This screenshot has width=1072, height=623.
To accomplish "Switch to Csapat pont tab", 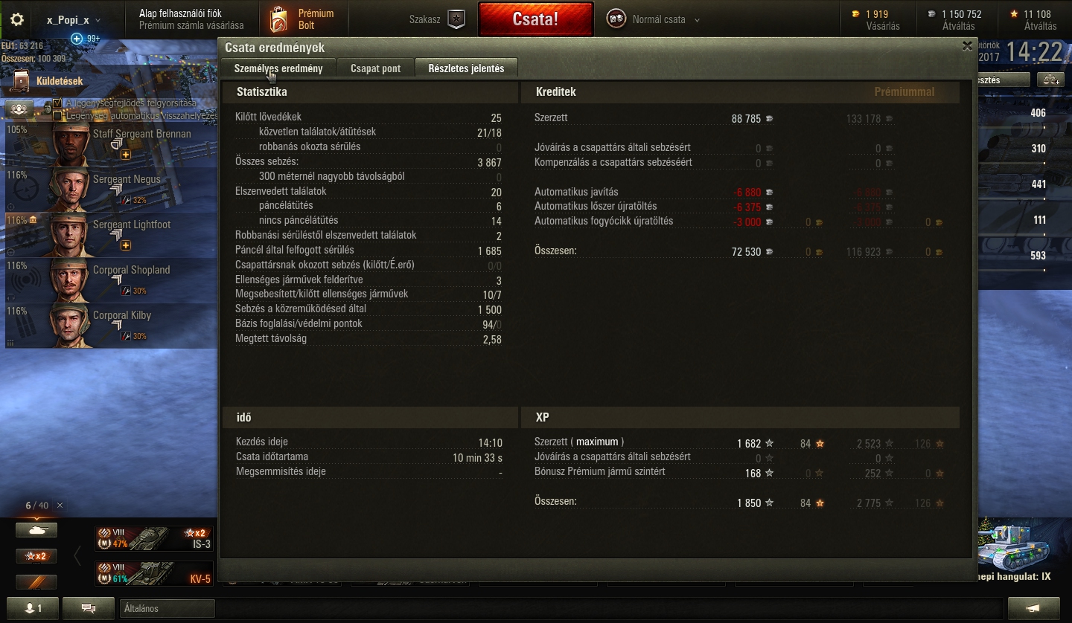I will pyautogui.click(x=375, y=68).
